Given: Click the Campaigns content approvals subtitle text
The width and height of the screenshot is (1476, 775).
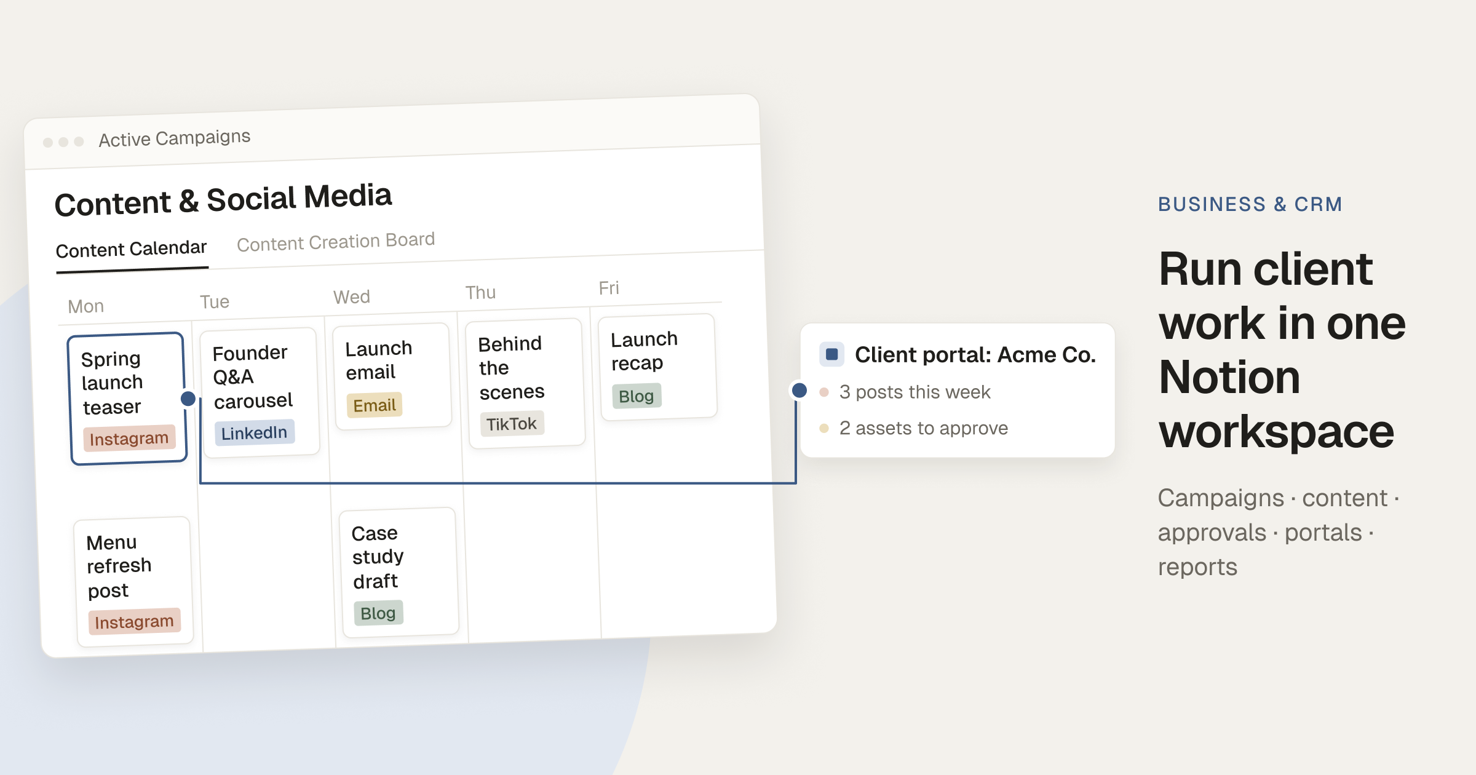Looking at the screenshot, I should 1279,533.
